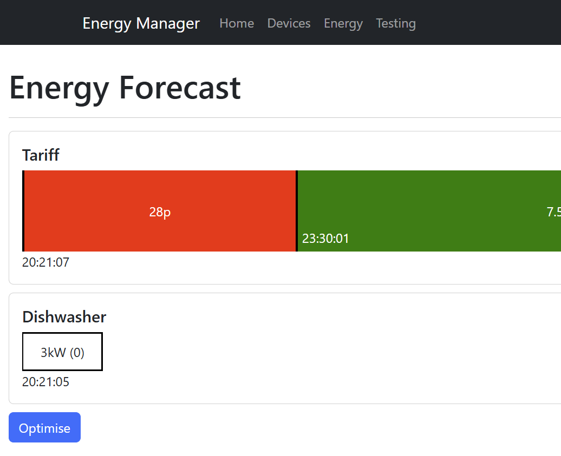The width and height of the screenshot is (561, 456).
Task: Click the Energy Forecast page heading
Action: point(125,88)
